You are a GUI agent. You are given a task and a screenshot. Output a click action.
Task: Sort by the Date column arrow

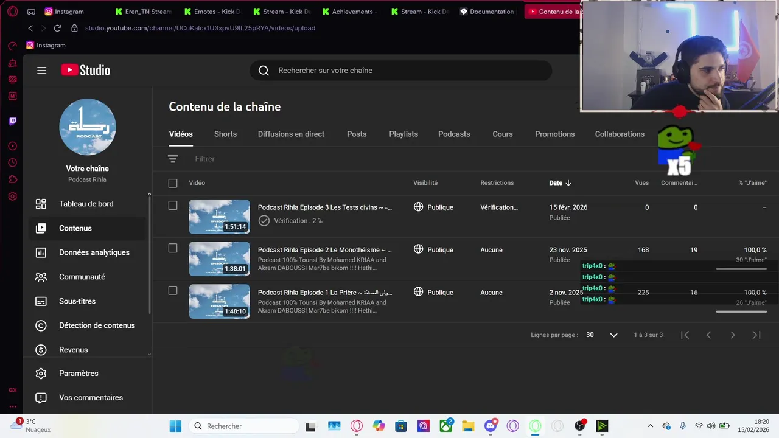[x=568, y=183]
